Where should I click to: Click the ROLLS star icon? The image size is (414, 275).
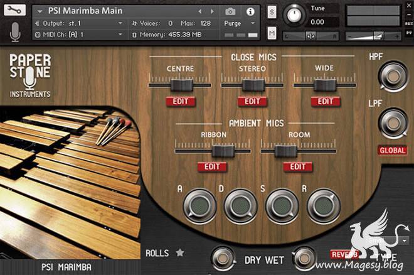(180, 253)
